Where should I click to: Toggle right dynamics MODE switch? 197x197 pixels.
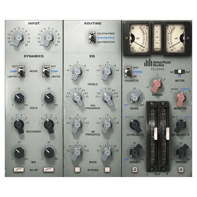point(46,71)
